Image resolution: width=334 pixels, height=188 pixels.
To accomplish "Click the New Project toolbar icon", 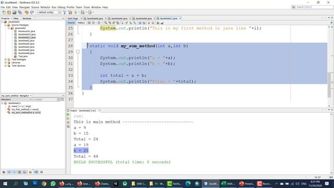I will [9, 13].
